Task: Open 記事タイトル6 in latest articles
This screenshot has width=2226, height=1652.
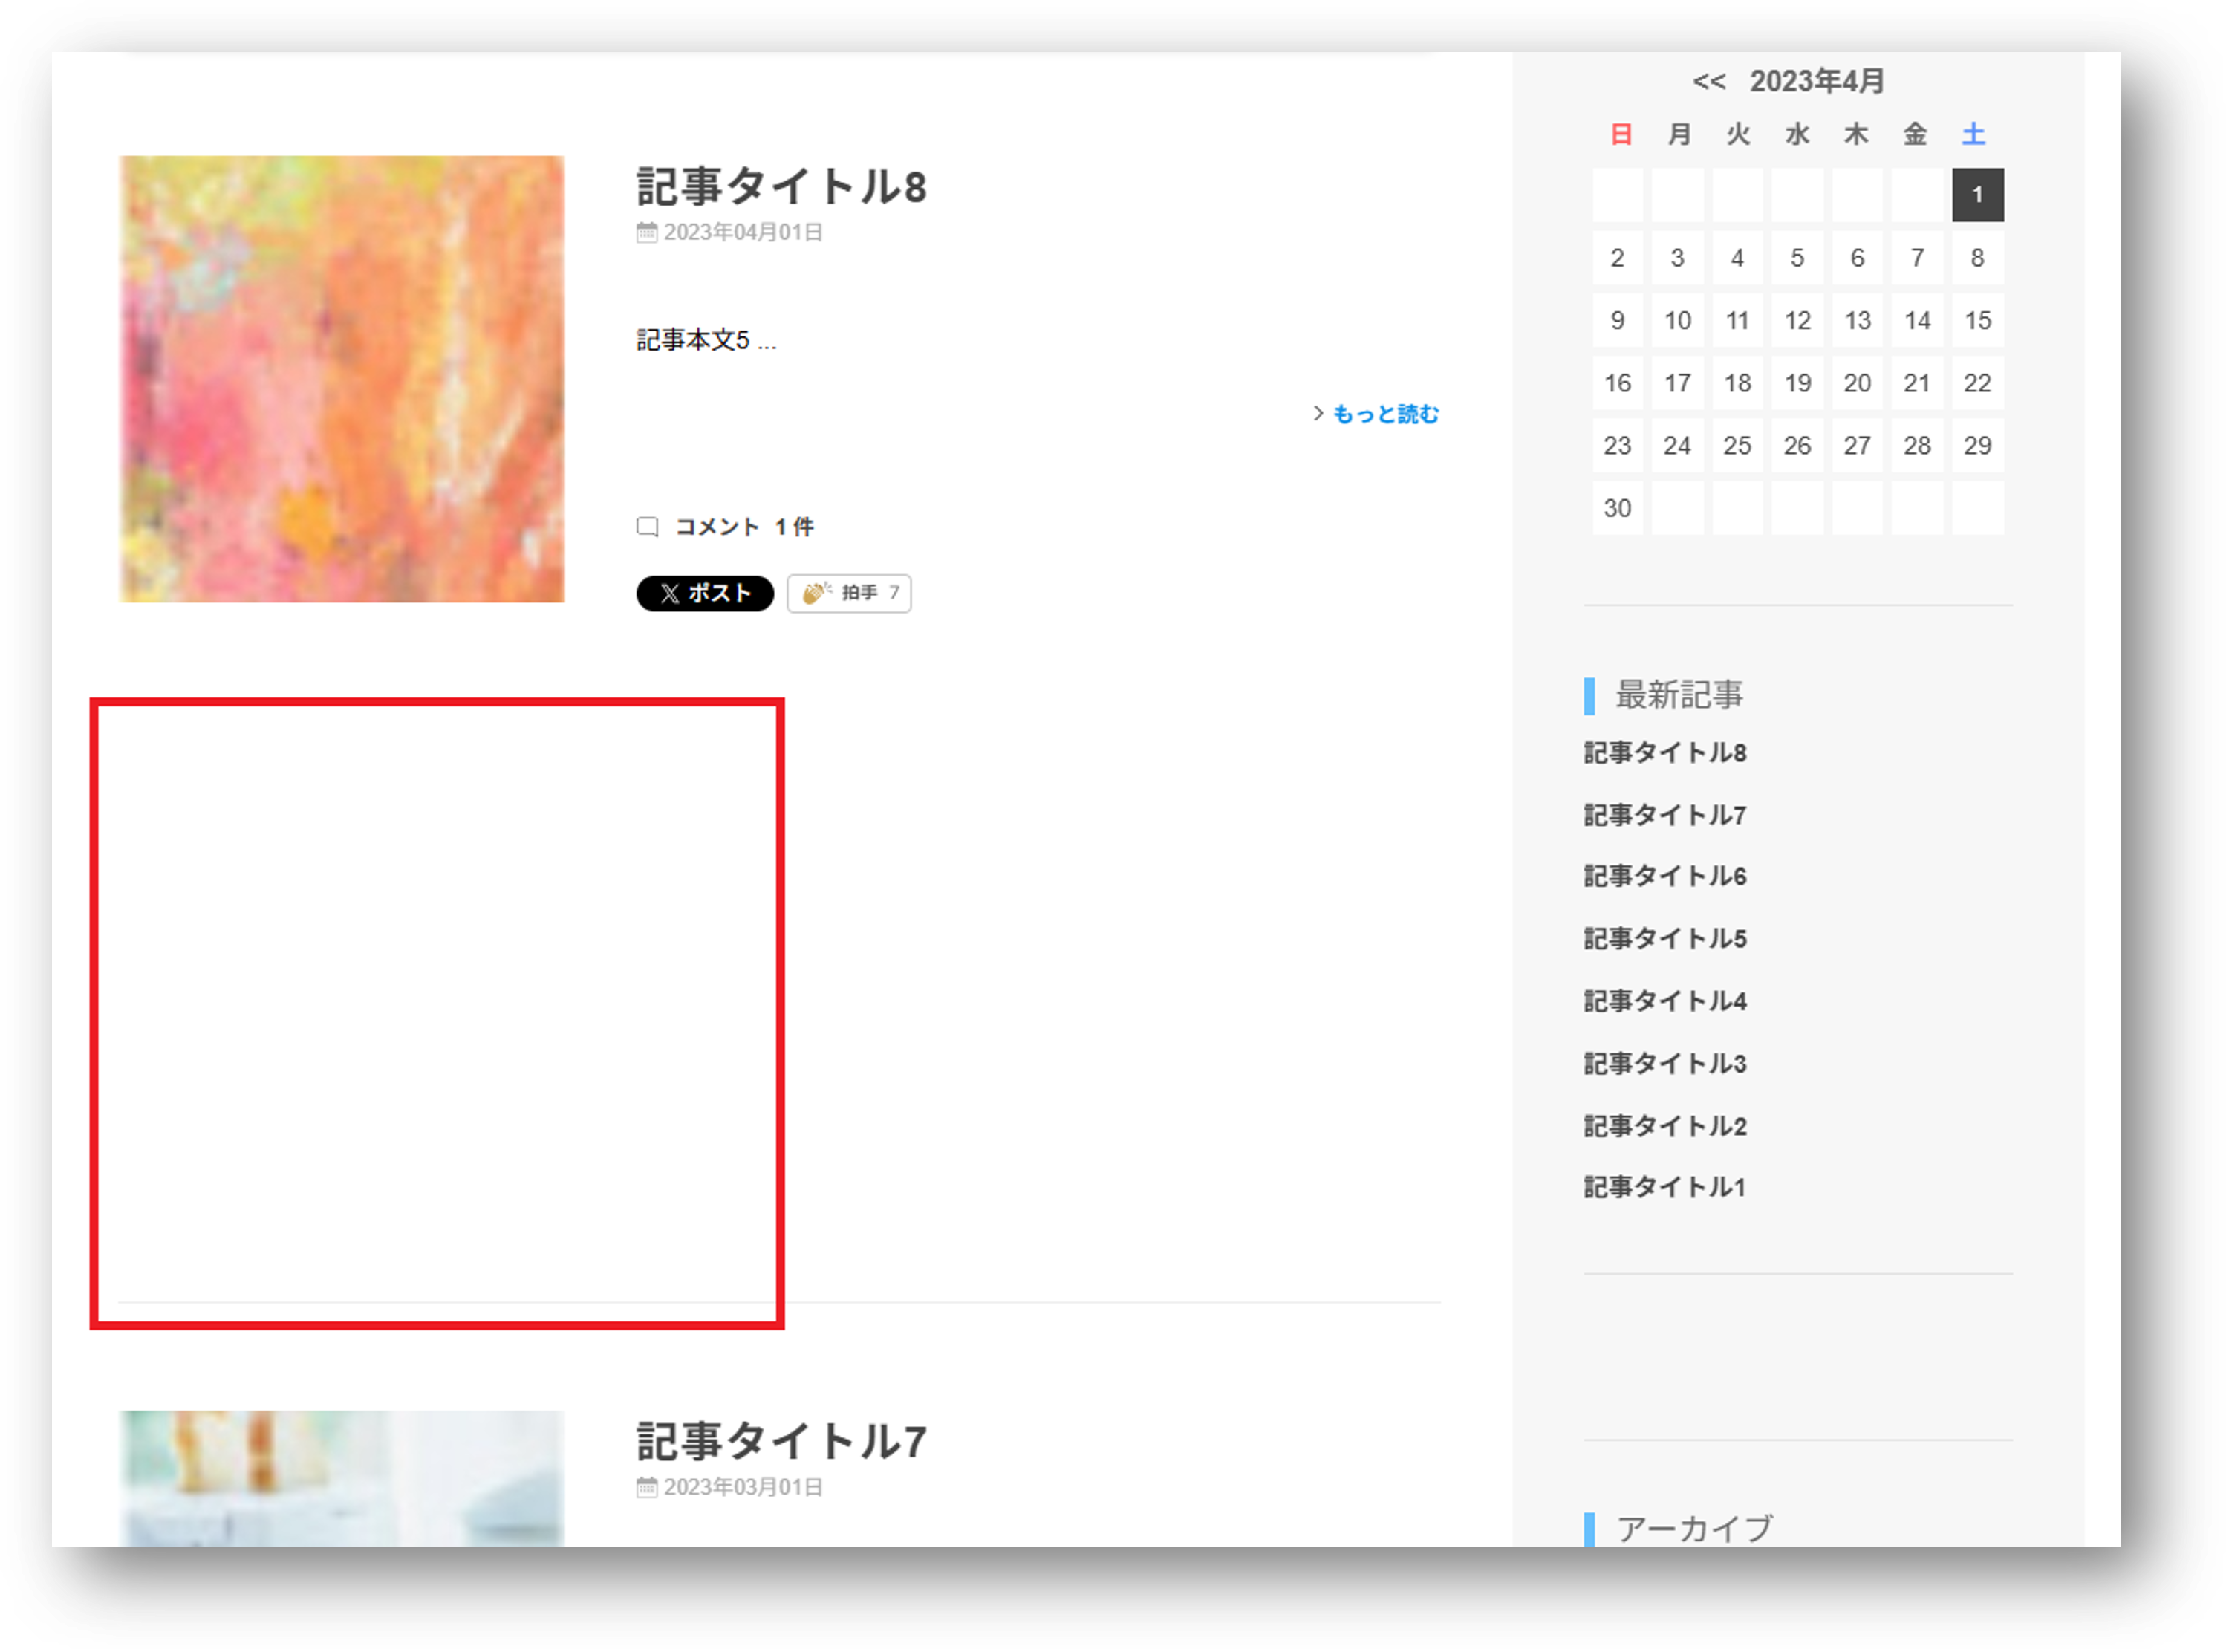Action: point(1665,877)
